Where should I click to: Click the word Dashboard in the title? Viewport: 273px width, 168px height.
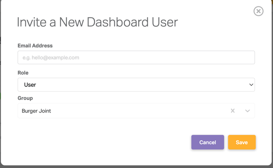[118, 22]
